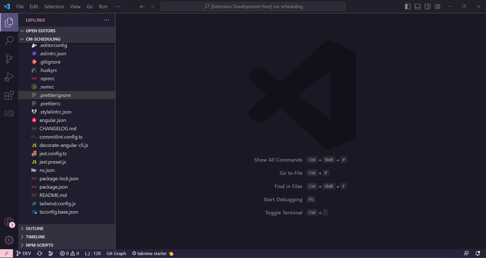The height and width of the screenshot is (258, 486).
Task: Open Git Graph from status bar
Action: coord(116,253)
